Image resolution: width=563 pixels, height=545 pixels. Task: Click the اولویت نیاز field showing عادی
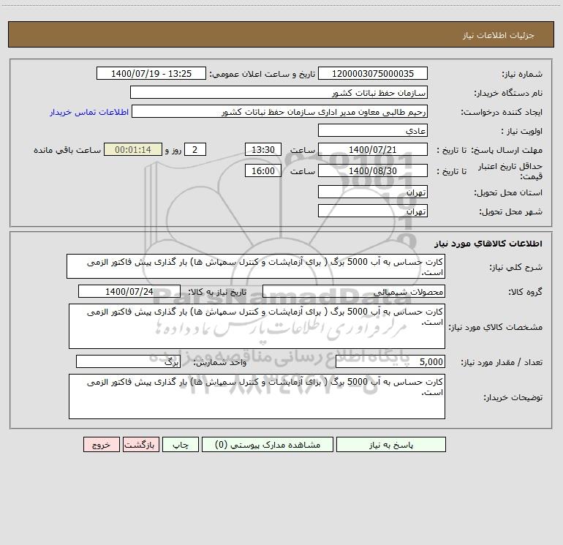pyautogui.click(x=373, y=131)
